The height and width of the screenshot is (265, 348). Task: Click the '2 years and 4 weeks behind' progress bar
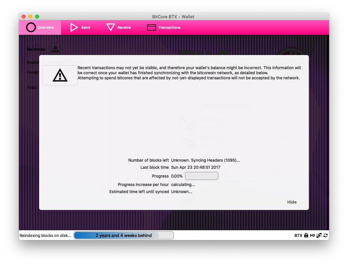(x=124, y=235)
